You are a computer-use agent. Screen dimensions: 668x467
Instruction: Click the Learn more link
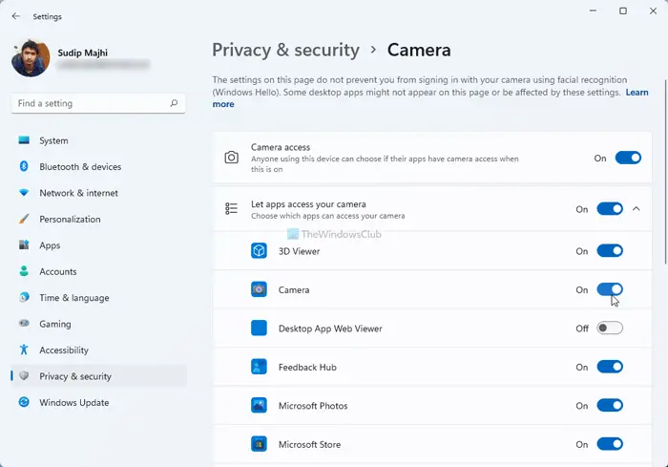[x=637, y=92]
